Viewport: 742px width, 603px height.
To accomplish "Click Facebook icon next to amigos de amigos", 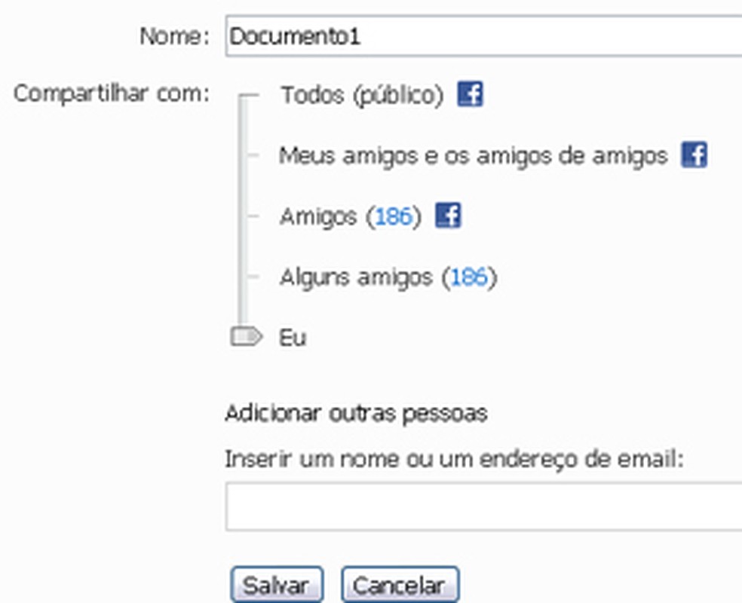I will pyautogui.click(x=693, y=155).
